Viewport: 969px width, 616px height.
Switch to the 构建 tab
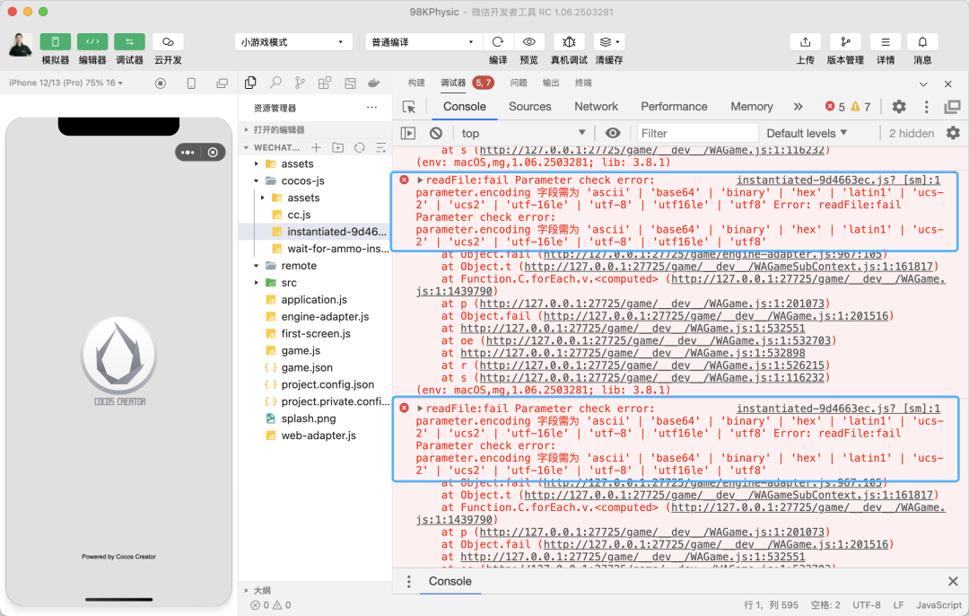point(416,83)
